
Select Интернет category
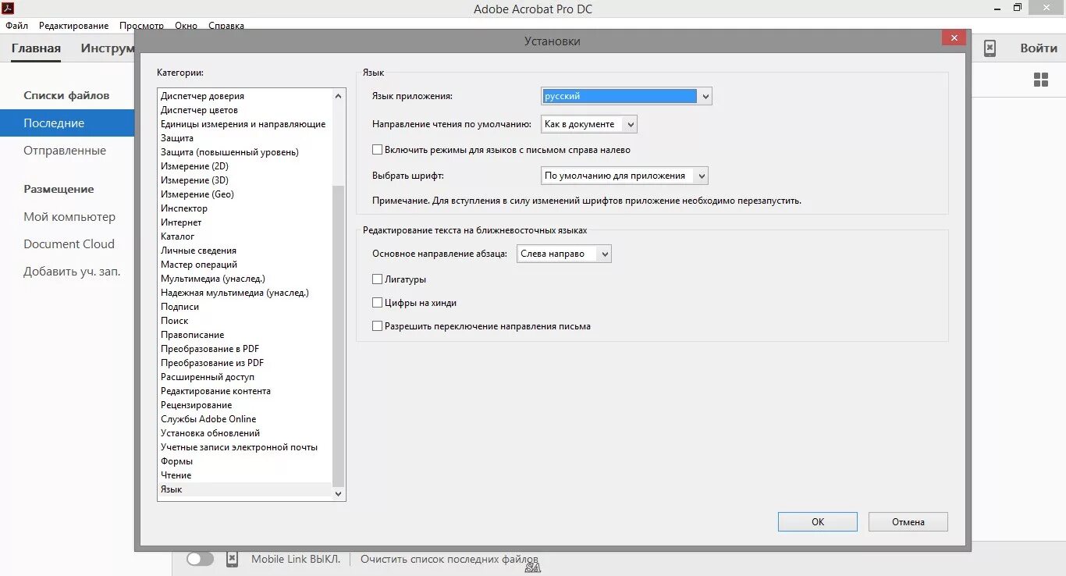tap(244, 222)
